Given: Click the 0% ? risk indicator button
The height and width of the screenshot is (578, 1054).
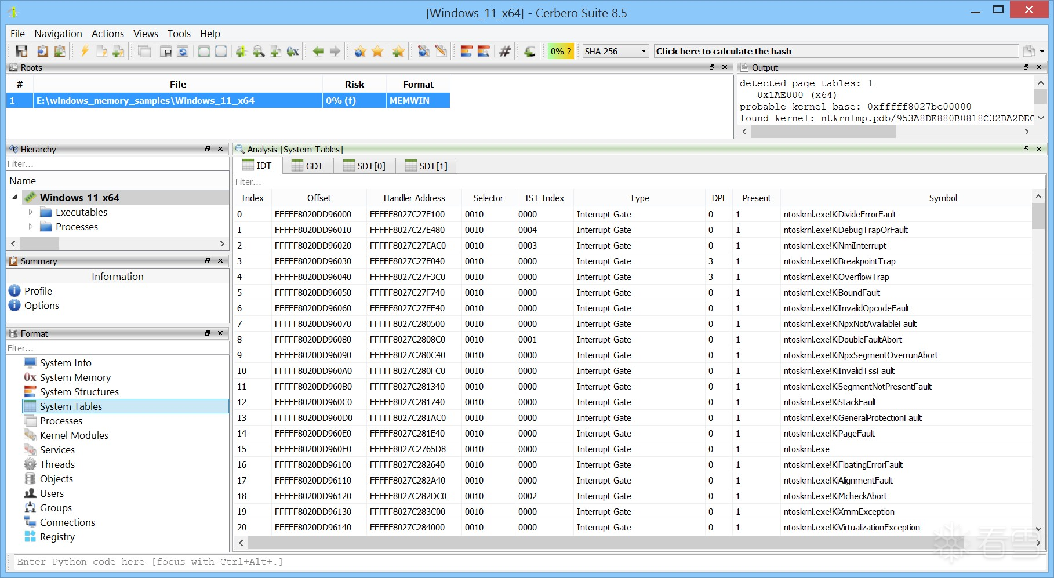Looking at the screenshot, I should 561,51.
